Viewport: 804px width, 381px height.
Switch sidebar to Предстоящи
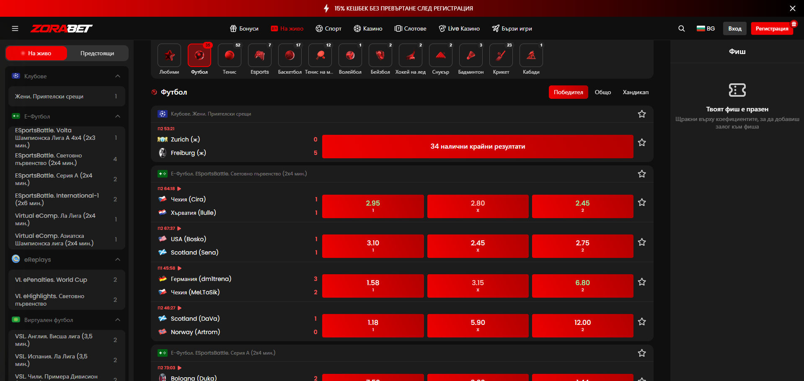[x=97, y=53]
